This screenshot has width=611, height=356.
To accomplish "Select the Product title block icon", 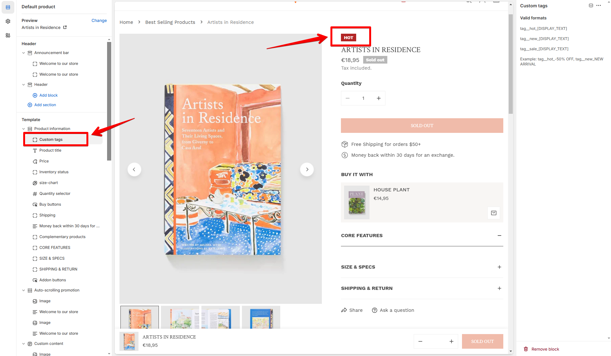I will [35, 151].
